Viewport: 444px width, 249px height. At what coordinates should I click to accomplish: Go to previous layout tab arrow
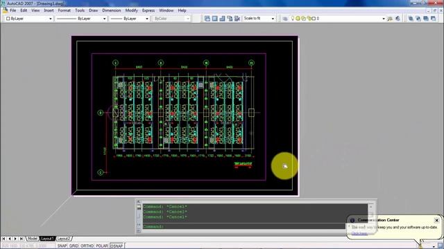click(9, 239)
